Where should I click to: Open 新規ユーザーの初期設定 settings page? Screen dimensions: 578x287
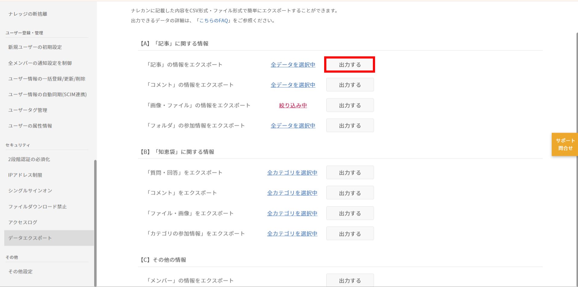(x=35, y=47)
